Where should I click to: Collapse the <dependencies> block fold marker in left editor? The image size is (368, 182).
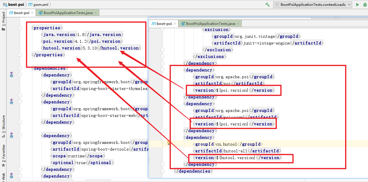(20, 68)
